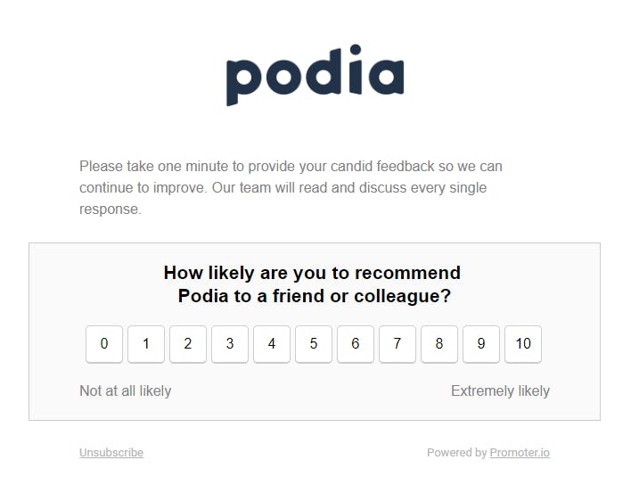Click the 'Extremely likely' label
This screenshot has width=631, height=493.
[x=500, y=390]
